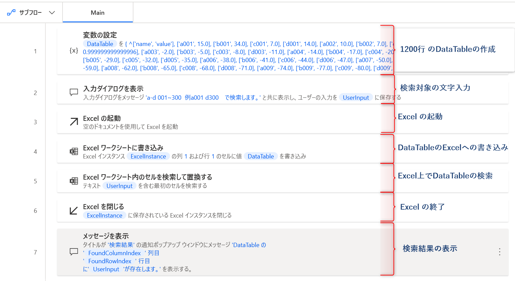This screenshot has width=515, height=281.
Task: Click the UserInput variable in メッセージを表示
Action: [x=106, y=269]
